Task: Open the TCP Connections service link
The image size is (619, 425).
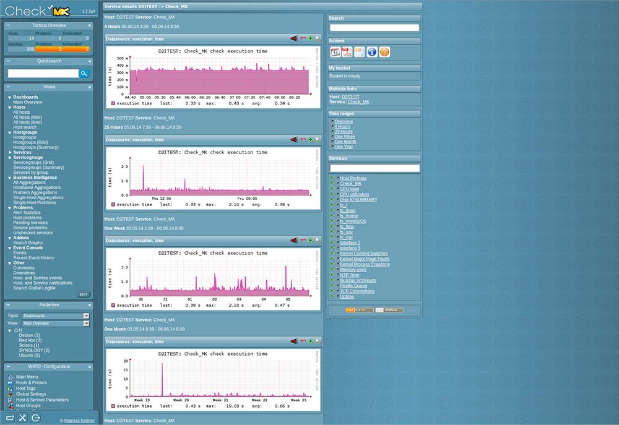Action: [357, 291]
